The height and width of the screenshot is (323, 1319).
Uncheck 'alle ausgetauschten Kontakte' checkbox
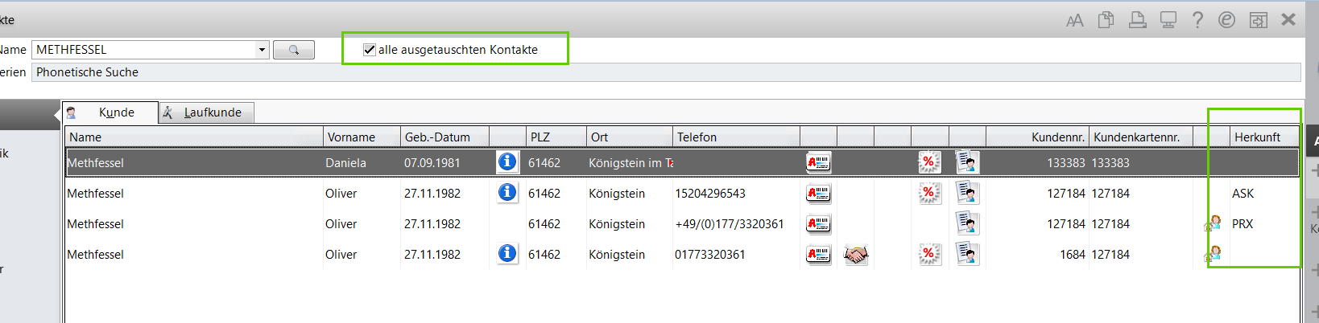coord(370,50)
